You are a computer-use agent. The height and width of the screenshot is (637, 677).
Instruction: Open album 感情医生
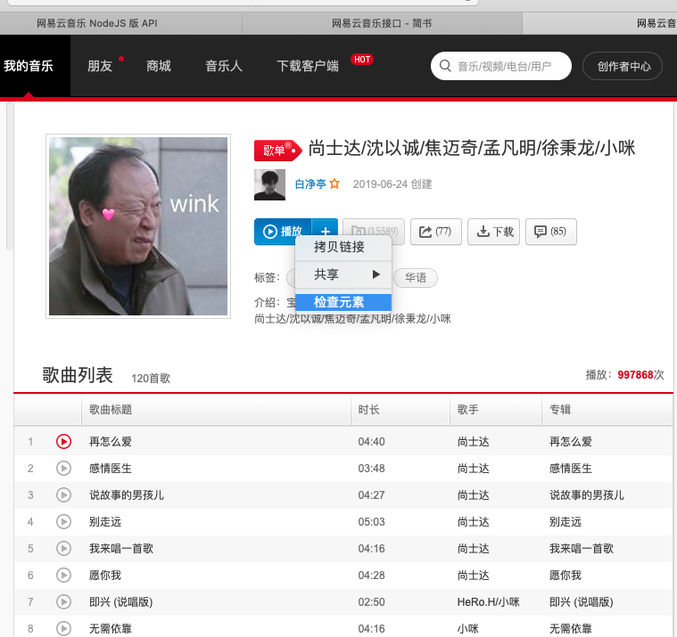[x=570, y=469]
